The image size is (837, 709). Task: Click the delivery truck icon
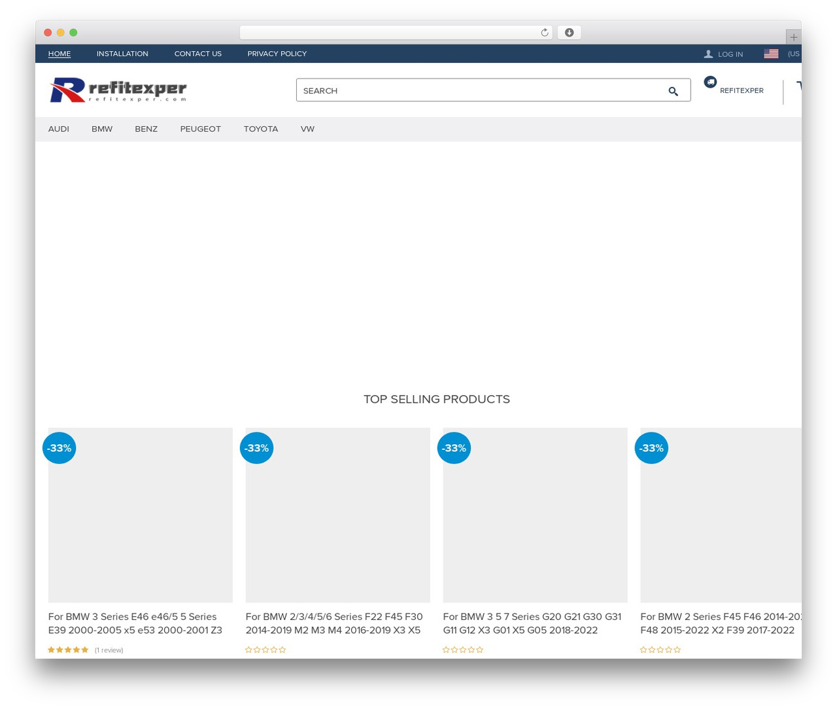click(710, 82)
